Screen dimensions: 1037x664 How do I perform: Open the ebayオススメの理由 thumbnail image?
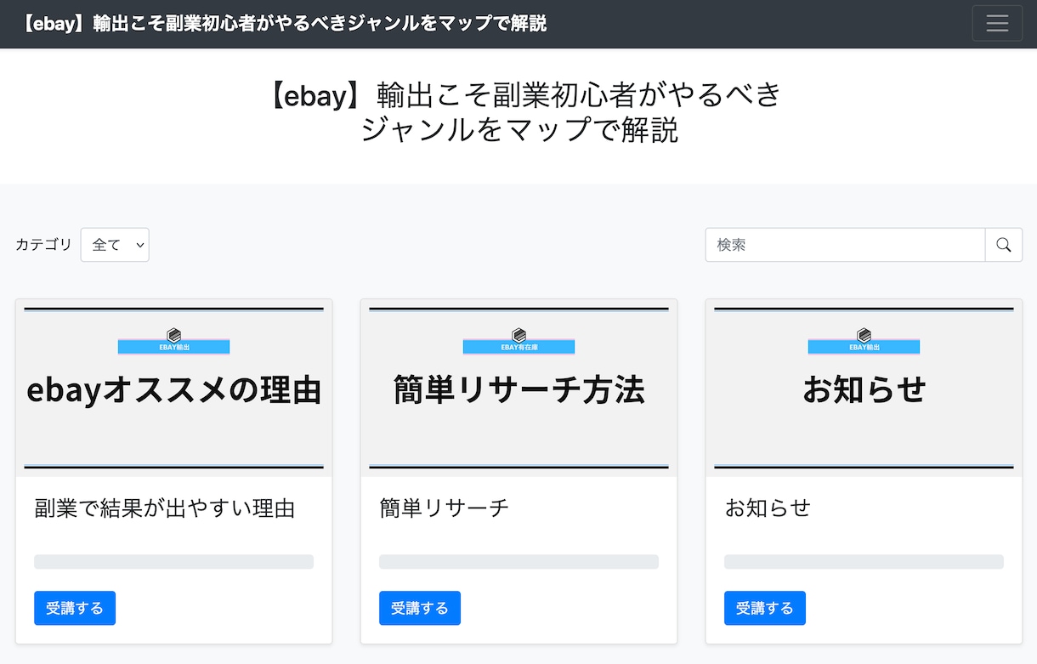tap(174, 388)
